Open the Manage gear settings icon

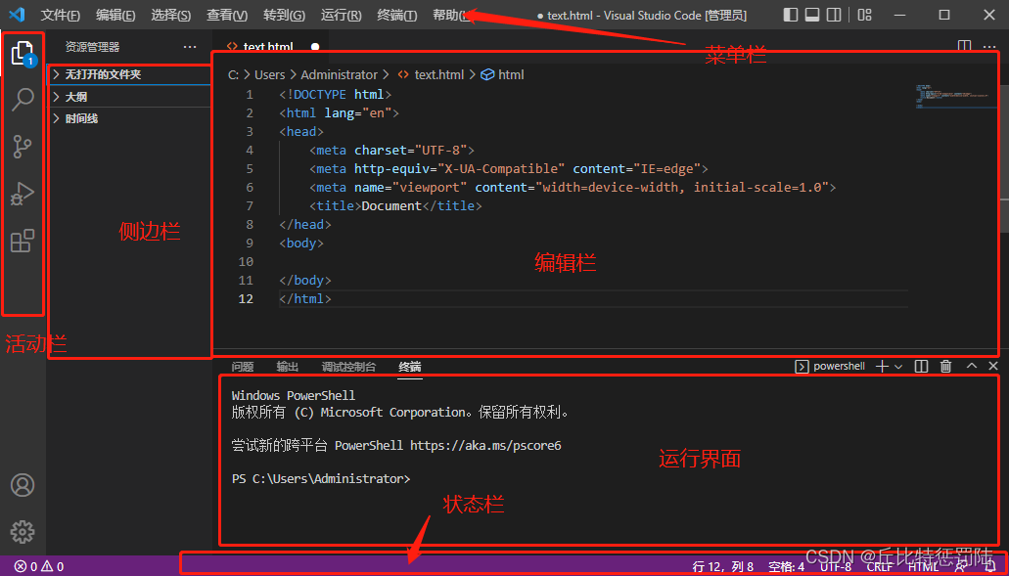point(22,531)
